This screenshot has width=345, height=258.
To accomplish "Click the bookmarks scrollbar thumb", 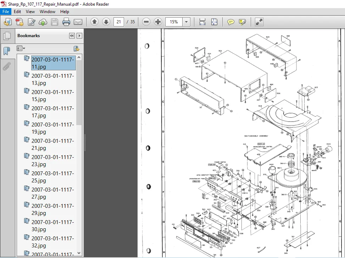I will click(79, 93).
